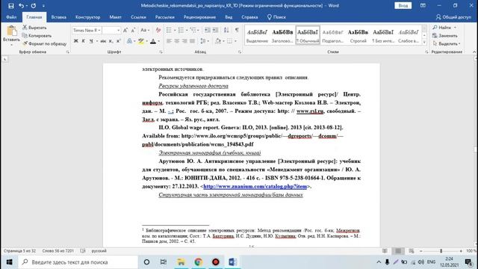The width and height of the screenshot is (478, 269).
Task: Open the Aa change case dropdown
Action: pos(145,30)
